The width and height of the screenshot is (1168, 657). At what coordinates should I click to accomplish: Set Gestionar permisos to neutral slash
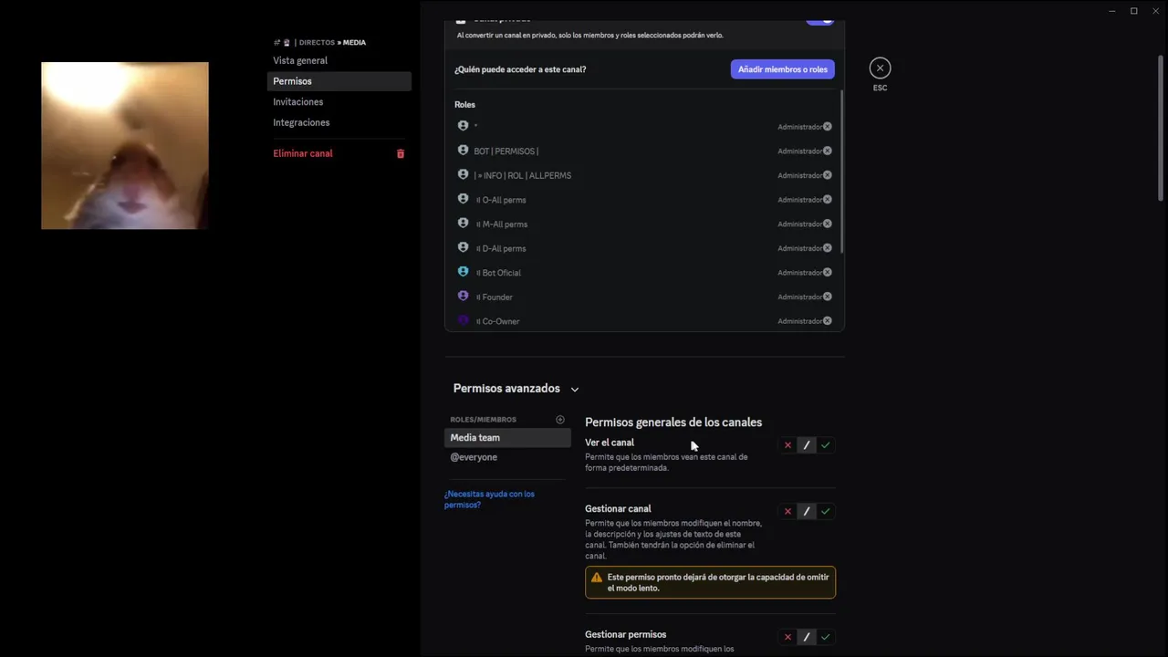pos(807,637)
